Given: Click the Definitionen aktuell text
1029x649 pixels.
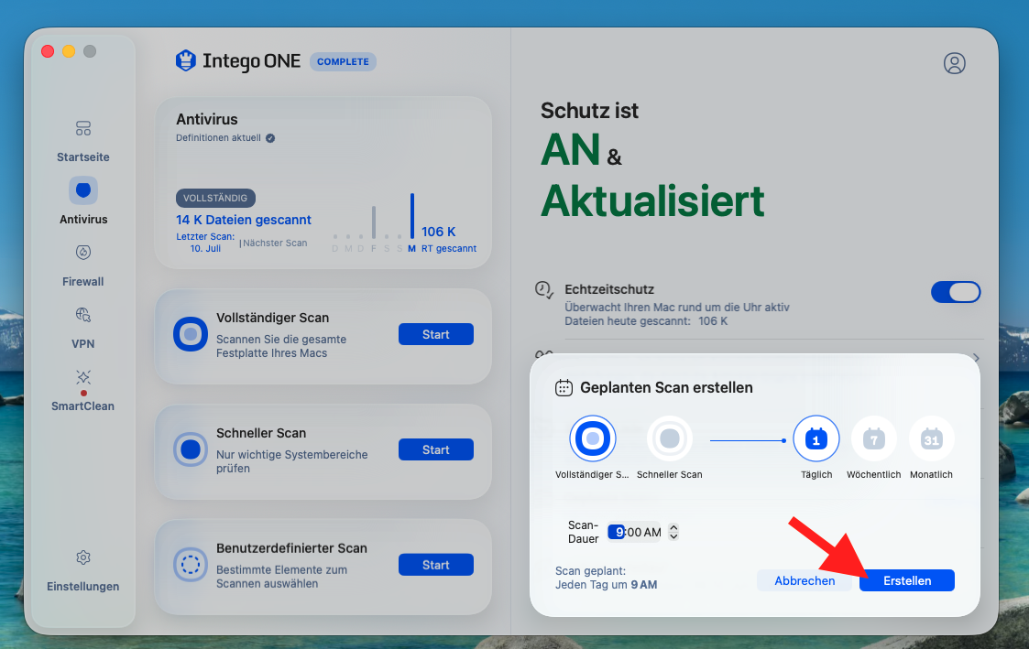Looking at the screenshot, I should click(x=218, y=137).
